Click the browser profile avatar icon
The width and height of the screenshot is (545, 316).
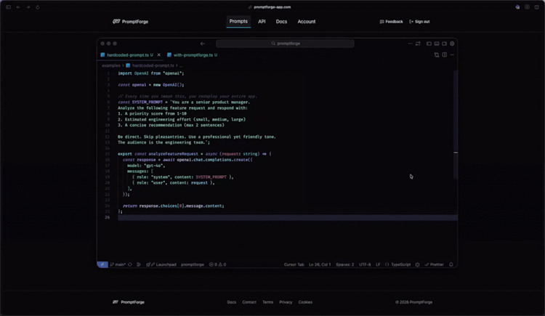click(517, 7)
